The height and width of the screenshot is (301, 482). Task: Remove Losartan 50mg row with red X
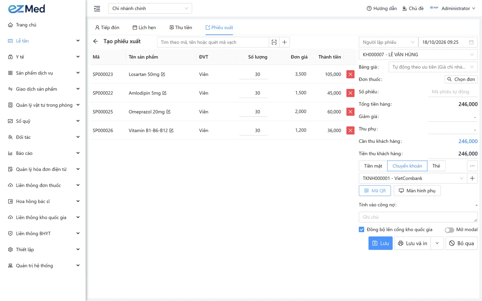coord(350,74)
